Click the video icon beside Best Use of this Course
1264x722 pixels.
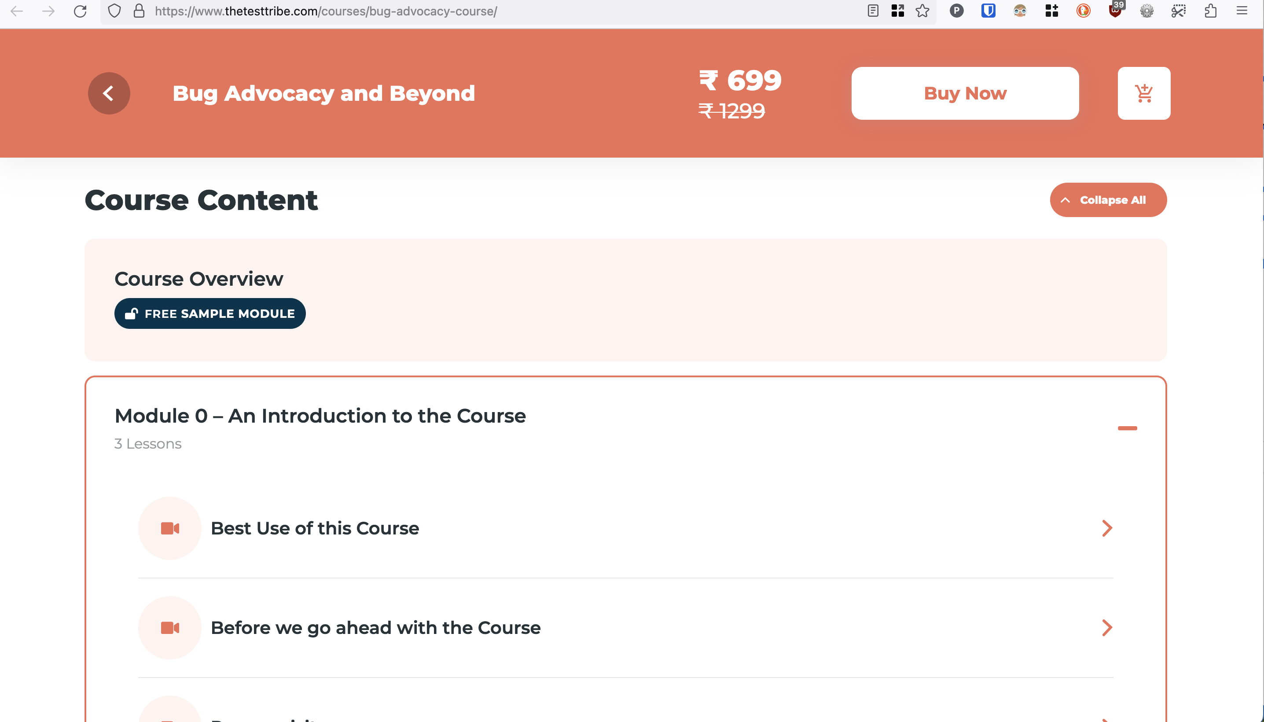(x=169, y=528)
